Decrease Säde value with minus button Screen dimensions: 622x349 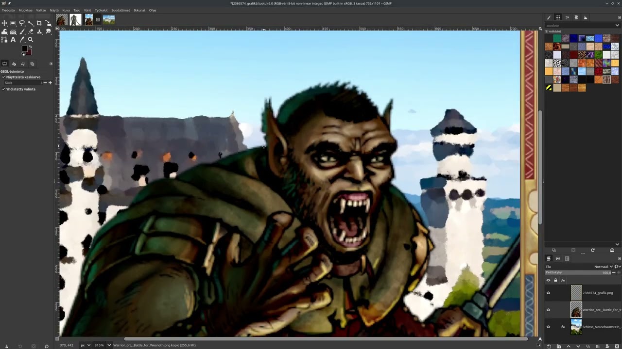(45, 83)
